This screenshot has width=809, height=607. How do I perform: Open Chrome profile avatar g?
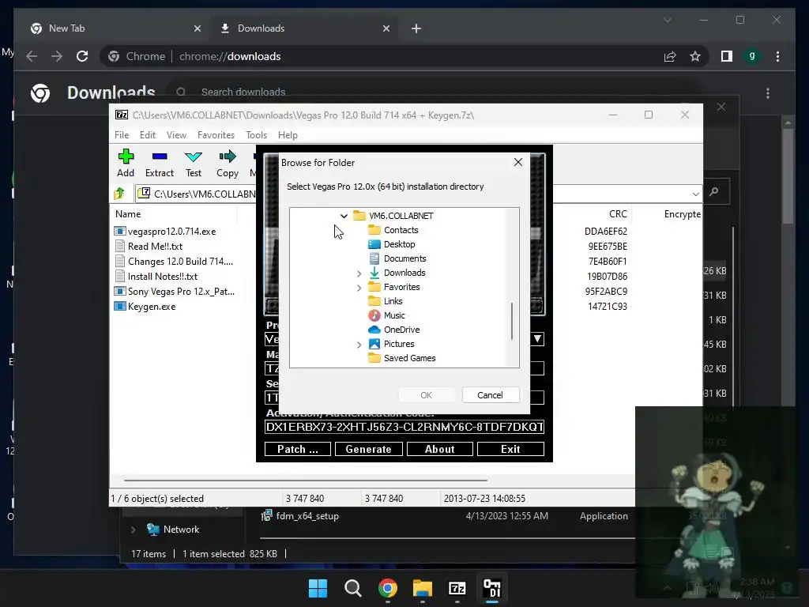click(752, 56)
